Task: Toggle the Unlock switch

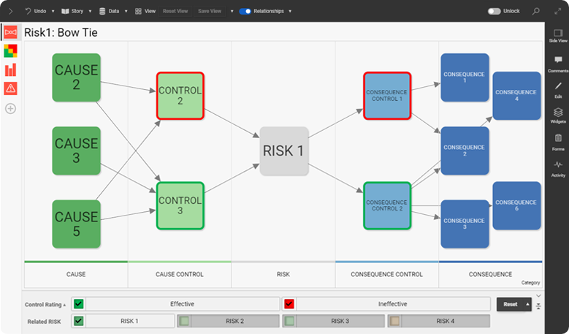Action: [494, 11]
